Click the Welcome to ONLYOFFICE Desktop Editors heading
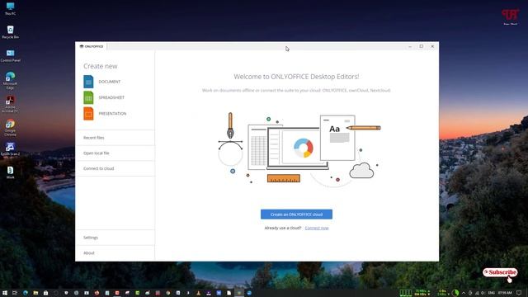The width and height of the screenshot is (528, 297). pos(296,77)
